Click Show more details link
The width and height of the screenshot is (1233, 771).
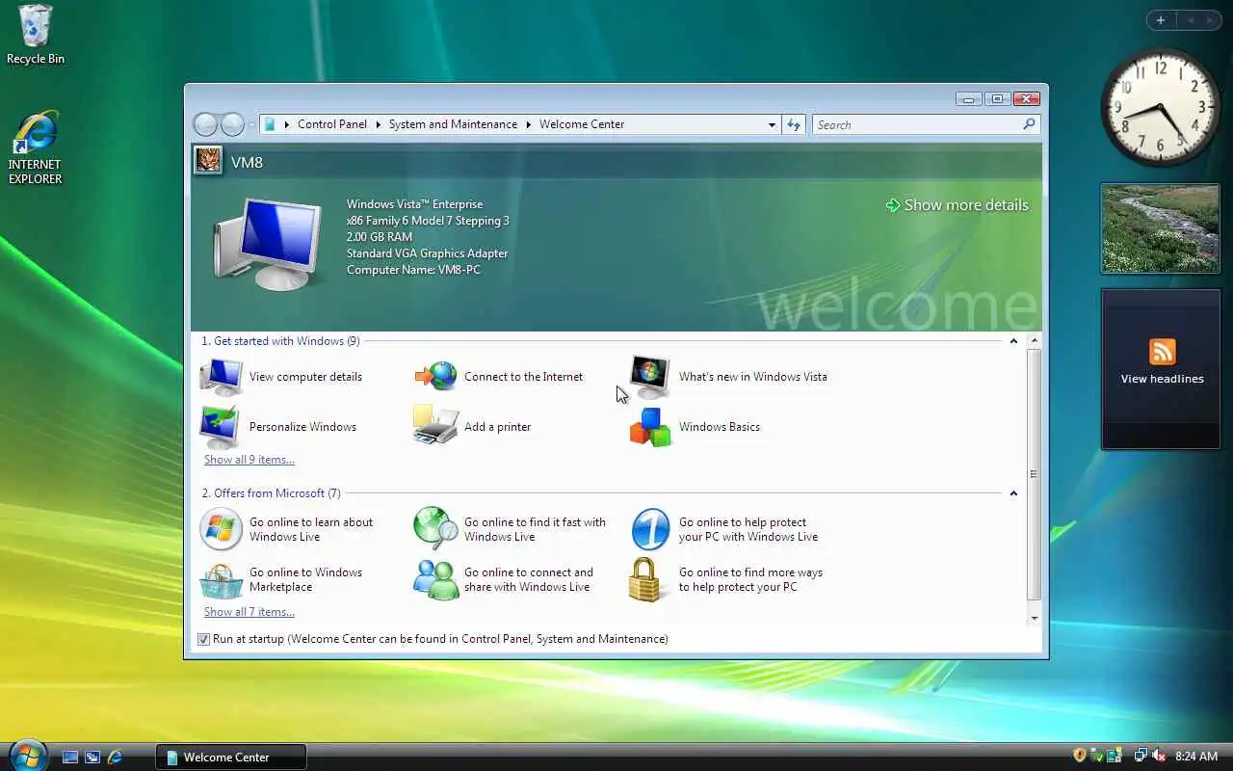958,205
